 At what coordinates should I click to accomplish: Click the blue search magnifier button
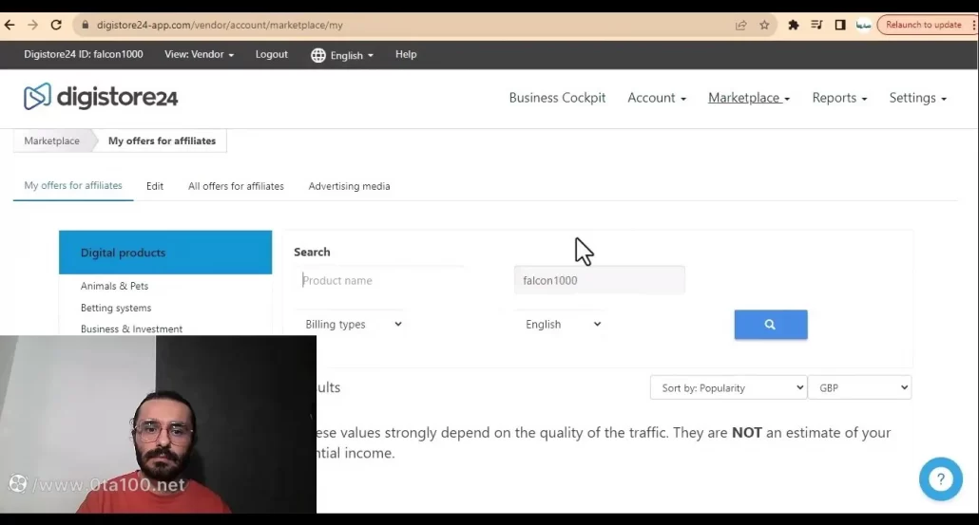(x=770, y=325)
